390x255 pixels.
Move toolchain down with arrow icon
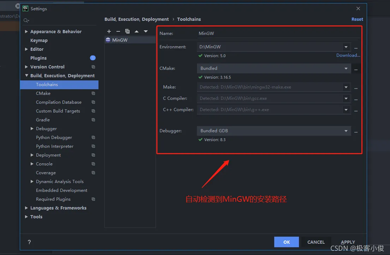[146, 31]
